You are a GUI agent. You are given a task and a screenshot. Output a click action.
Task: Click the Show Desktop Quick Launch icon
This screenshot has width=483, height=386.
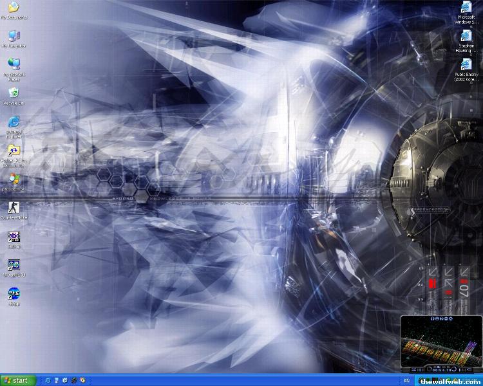(57, 380)
